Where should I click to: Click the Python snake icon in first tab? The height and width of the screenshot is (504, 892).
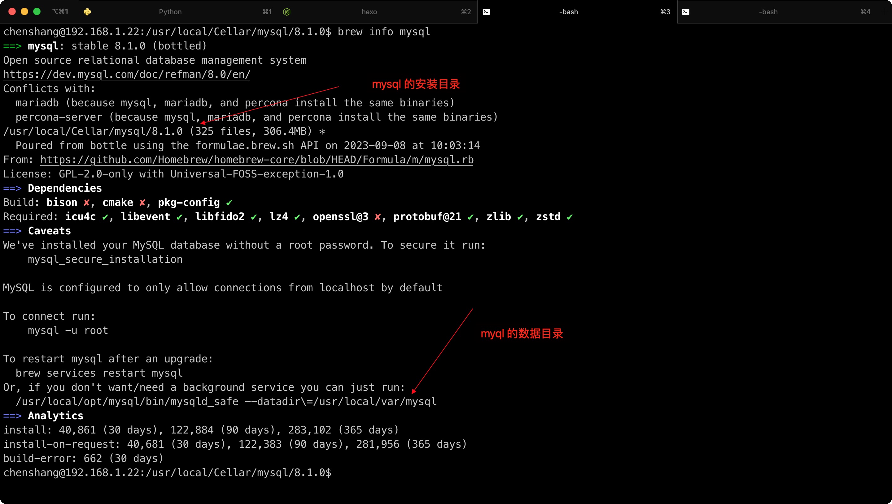point(87,12)
